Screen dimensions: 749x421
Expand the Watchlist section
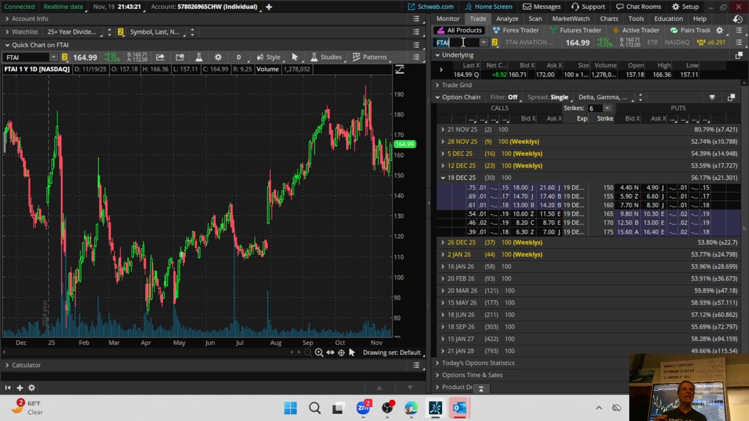click(7, 32)
